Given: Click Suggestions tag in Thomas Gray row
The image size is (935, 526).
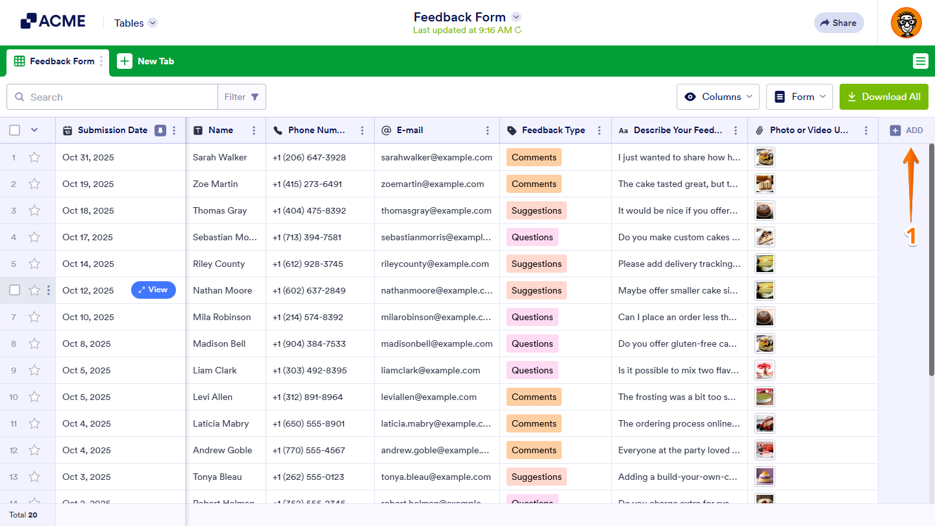Looking at the screenshot, I should point(536,210).
